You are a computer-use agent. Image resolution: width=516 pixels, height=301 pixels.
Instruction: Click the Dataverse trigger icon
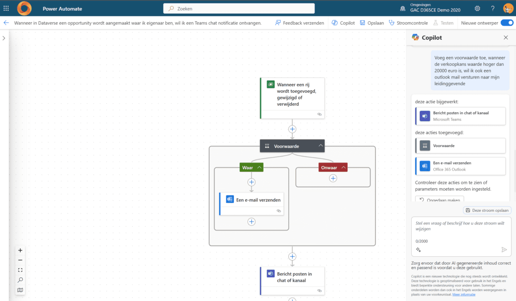point(271,85)
